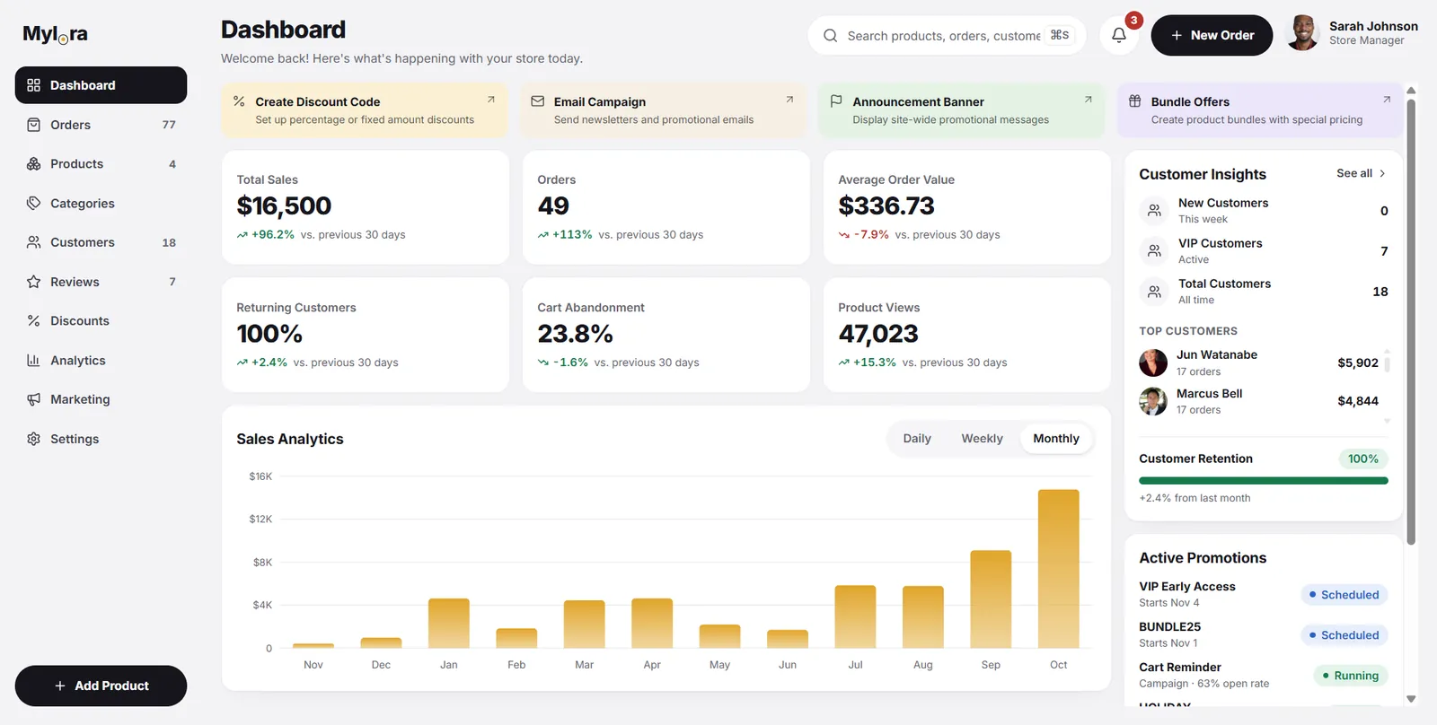Open the Dashboard menu item
The height and width of the screenshot is (725, 1437).
coord(101,85)
